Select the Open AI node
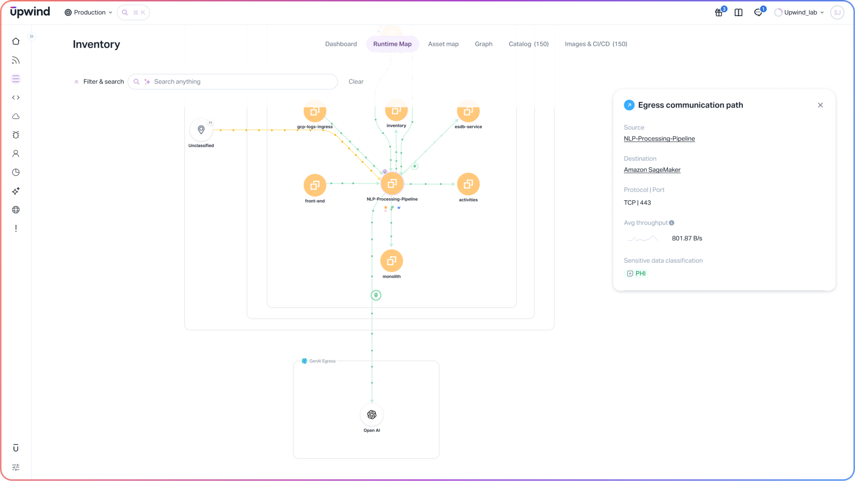Image resolution: width=855 pixels, height=481 pixels. pyautogui.click(x=372, y=415)
